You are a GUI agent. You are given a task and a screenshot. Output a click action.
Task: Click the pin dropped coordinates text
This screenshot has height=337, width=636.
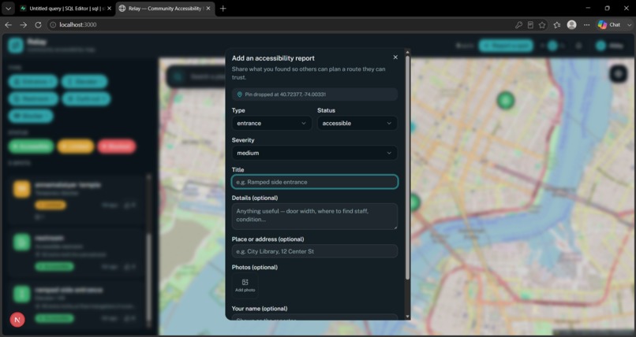tap(285, 94)
